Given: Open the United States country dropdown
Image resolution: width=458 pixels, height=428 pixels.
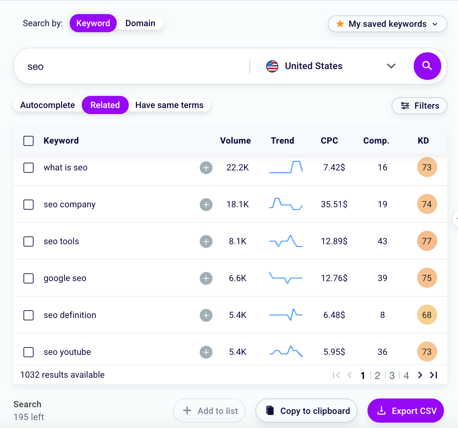Looking at the screenshot, I should (x=391, y=66).
